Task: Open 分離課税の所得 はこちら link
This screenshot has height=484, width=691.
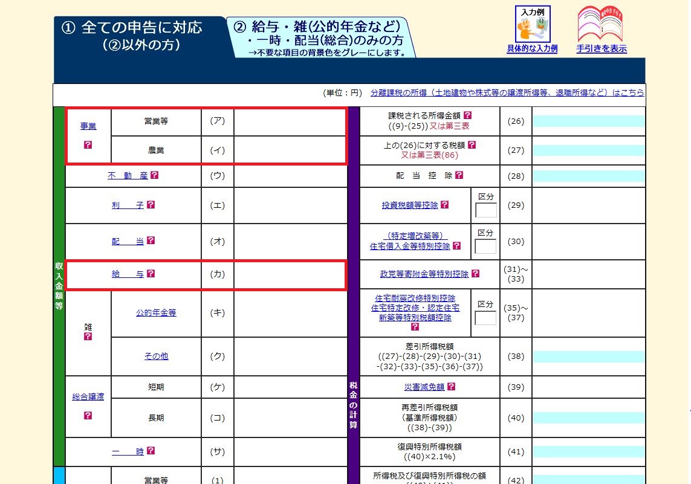Action: pos(507,93)
